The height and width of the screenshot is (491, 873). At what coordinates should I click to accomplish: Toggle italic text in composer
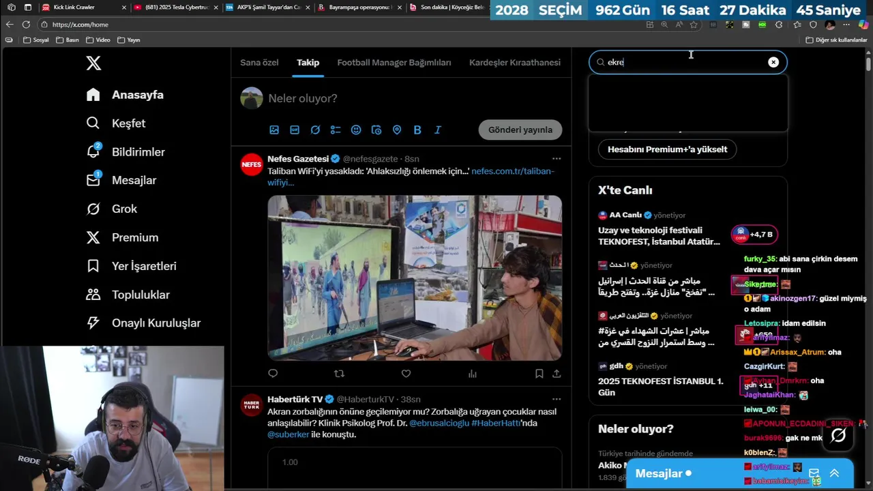[x=438, y=130]
